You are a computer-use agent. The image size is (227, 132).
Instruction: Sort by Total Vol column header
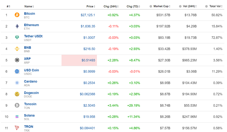tap(216, 6)
